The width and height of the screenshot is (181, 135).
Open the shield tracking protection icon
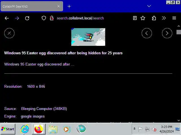pyautogui.click(x=44, y=18)
